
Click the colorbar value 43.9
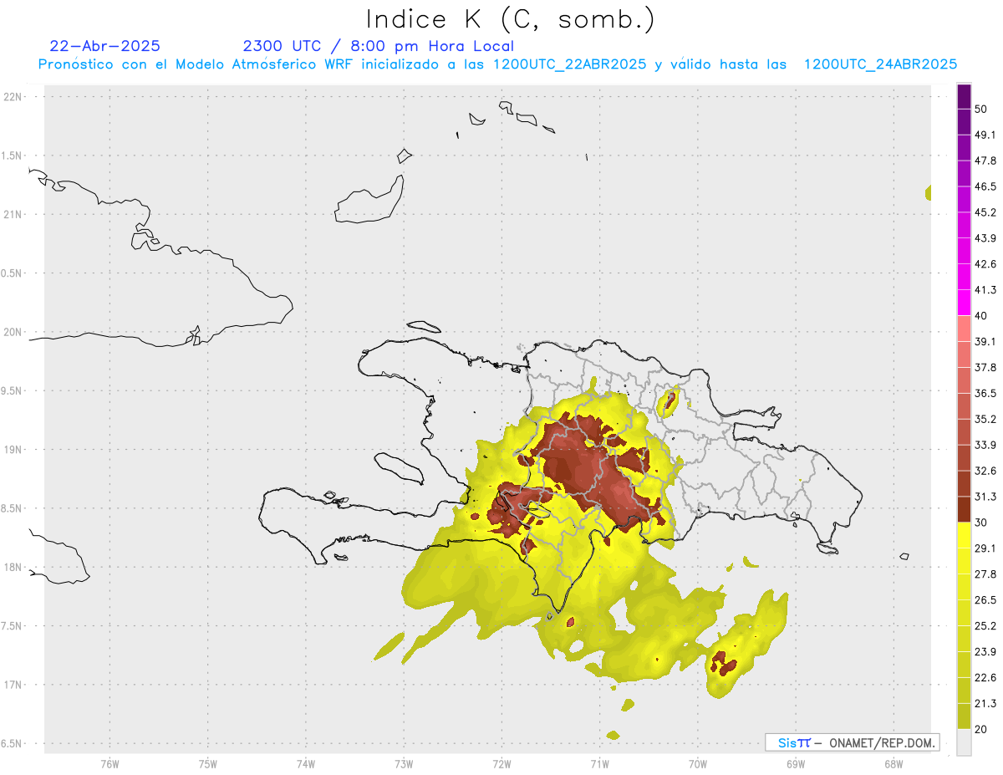click(985, 238)
